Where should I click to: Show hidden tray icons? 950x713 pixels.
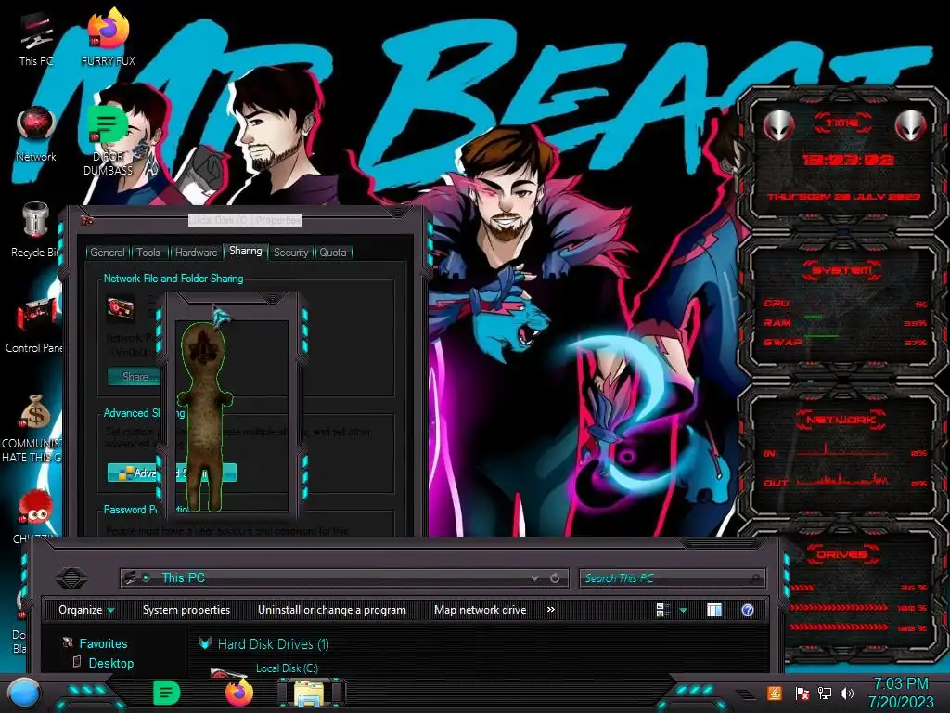(743, 694)
